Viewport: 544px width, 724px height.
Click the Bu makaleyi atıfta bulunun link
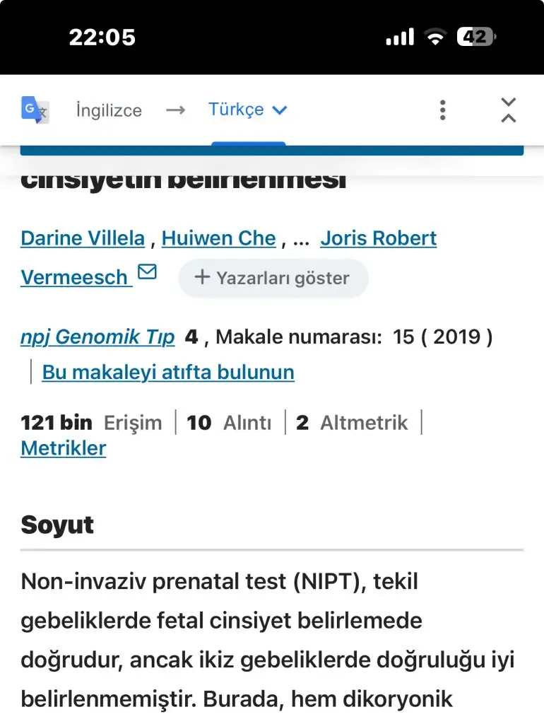tap(168, 372)
